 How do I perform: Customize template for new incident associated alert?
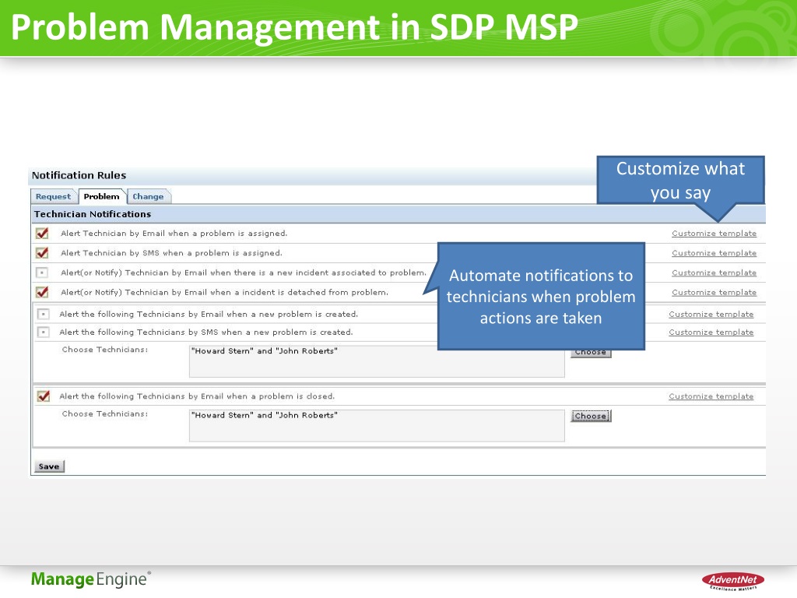point(714,273)
